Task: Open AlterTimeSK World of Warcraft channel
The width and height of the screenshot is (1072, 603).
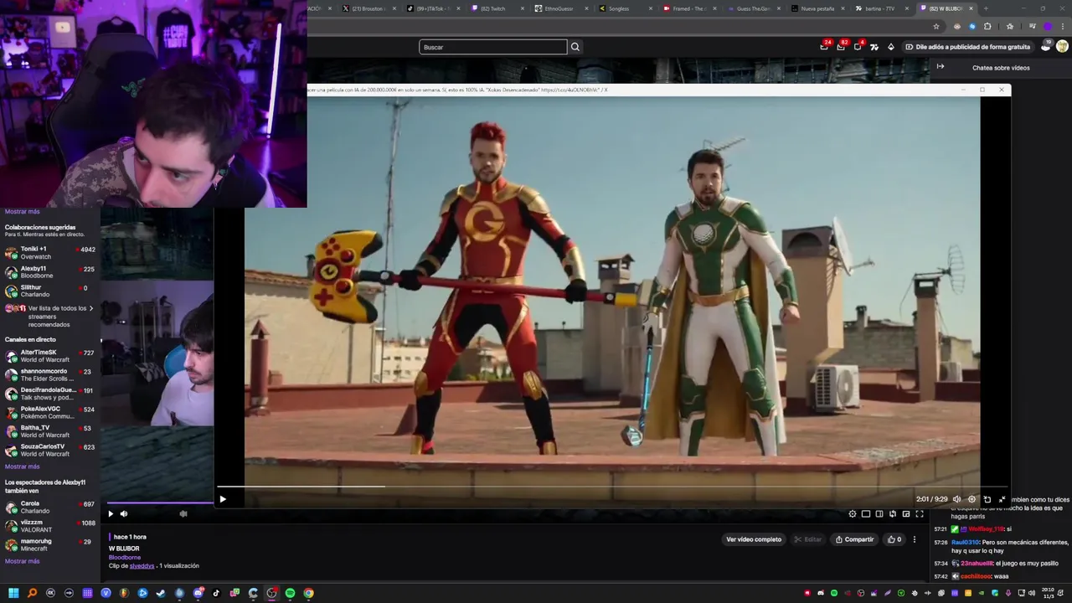Action: tap(50, 356)
